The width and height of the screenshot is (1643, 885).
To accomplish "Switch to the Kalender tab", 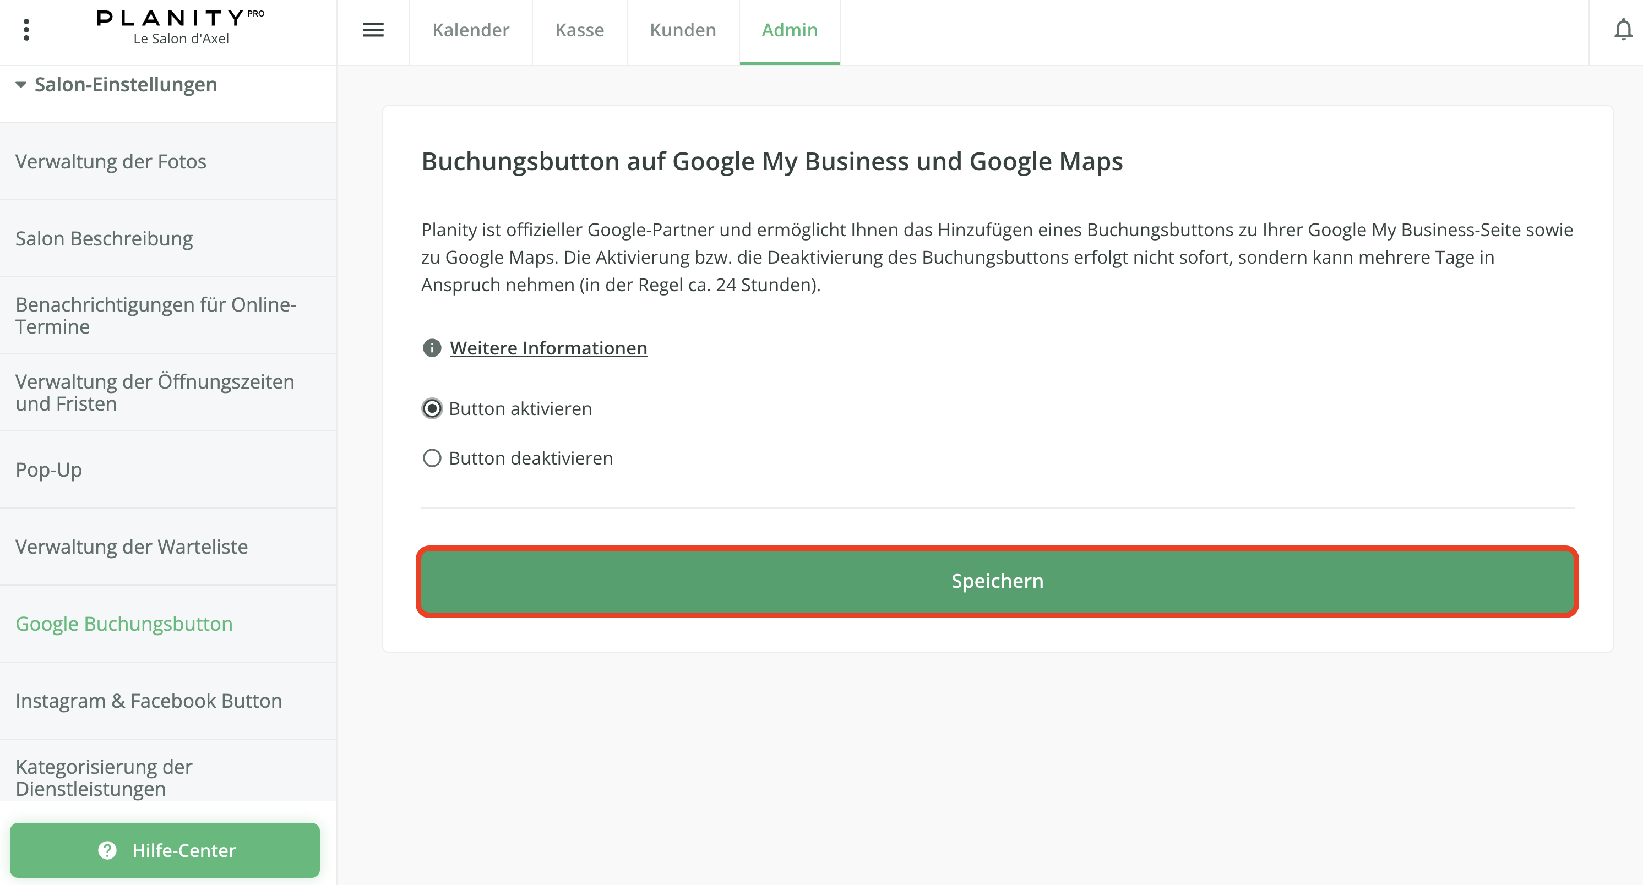I will pos(471,30).
